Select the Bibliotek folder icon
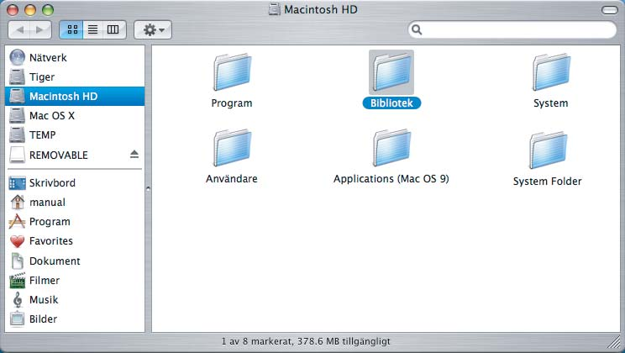 [x=391, y=72]
